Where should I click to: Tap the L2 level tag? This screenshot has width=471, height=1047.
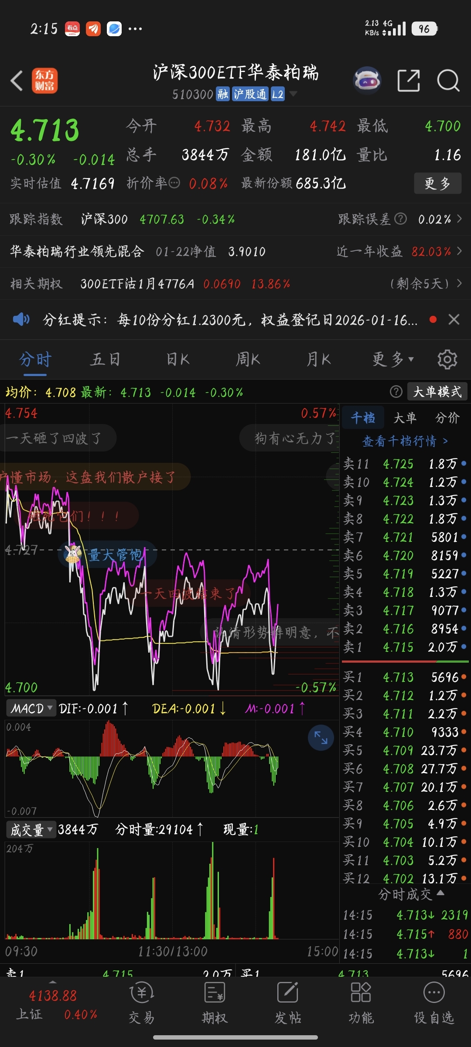[278, 94]
